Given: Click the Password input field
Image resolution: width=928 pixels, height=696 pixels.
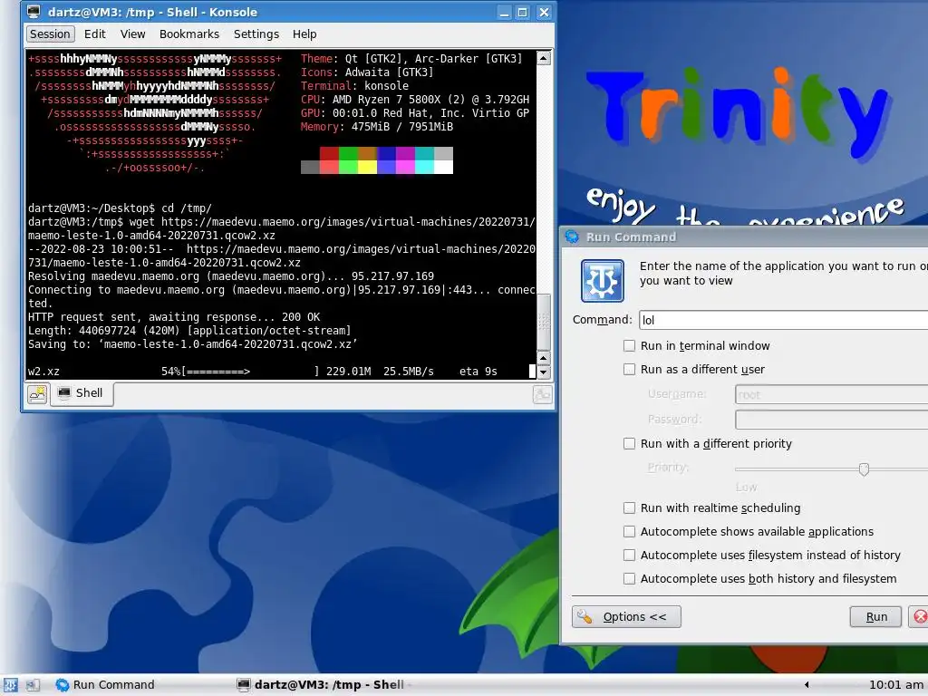Looking at the screenshot, I should pyautogui.click(x=832, y=419).
